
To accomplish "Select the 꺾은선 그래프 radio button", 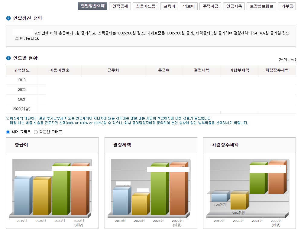I will tap(36, 132).
